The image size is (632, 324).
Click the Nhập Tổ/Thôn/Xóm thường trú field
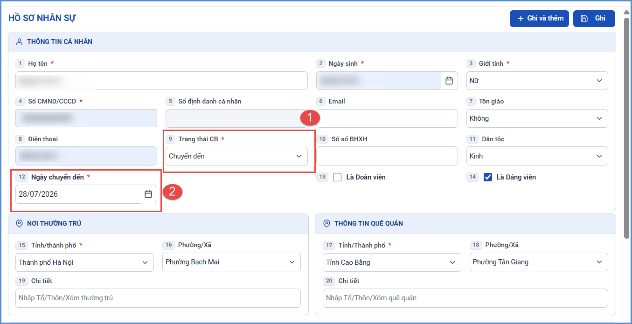158,298
